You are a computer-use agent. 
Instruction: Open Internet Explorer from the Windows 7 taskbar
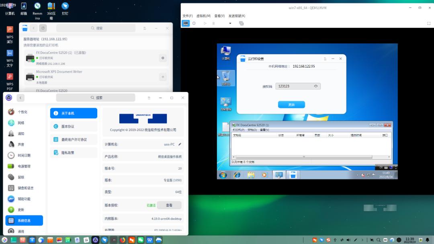pos(237,174)
